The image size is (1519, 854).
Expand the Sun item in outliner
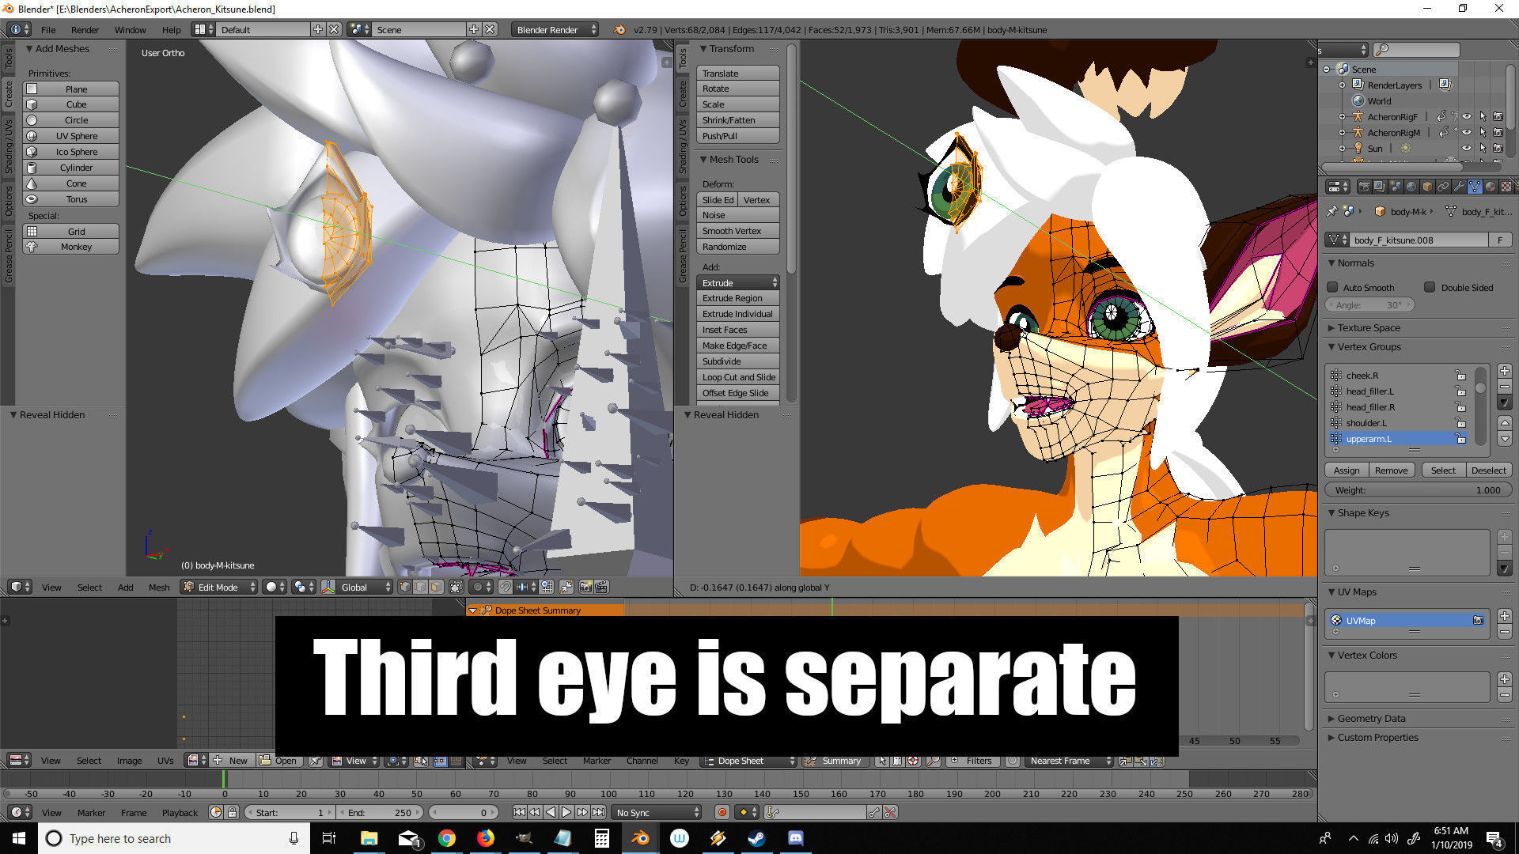click(1342, 148)
